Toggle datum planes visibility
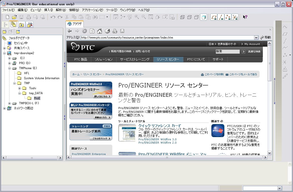Image resolution: width=293 pixels, height=192 pixels. pos(214,17)
